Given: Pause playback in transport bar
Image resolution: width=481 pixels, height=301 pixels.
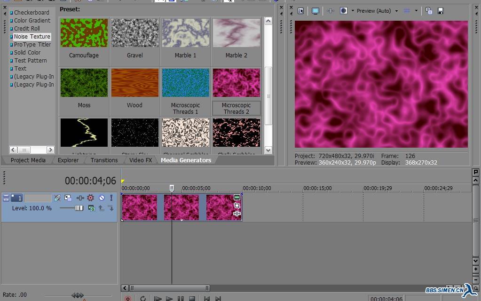Looking at the screenshot, I should pos(181,298).
